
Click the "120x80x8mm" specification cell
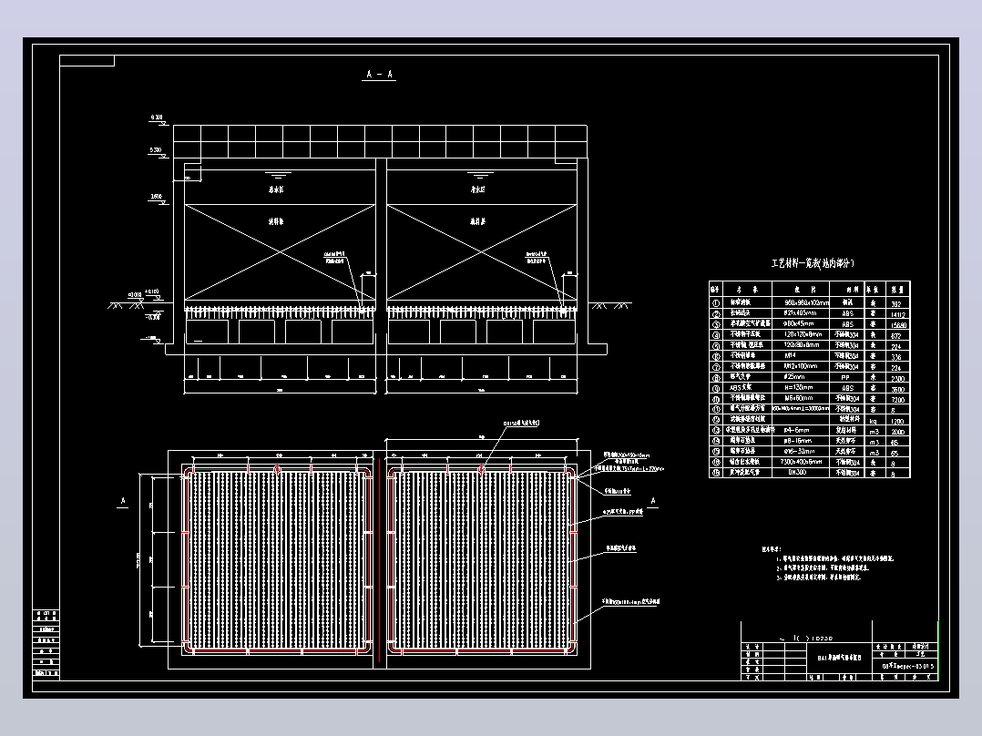tap(801, 345)
